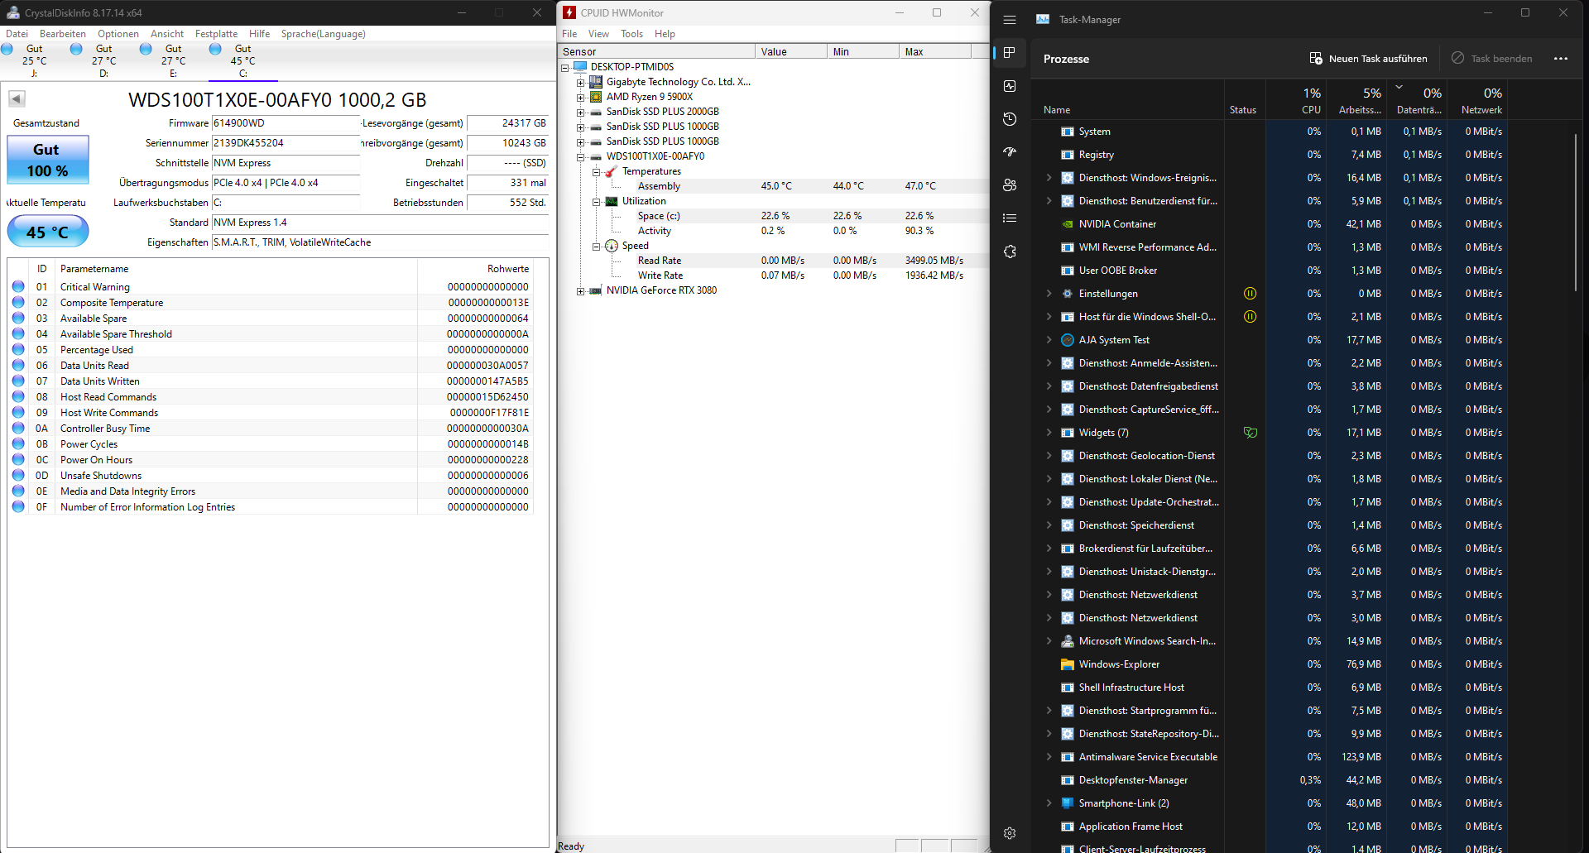Click the AJA System Test process icon
The height and width of the screenshot is (853, 1589).
1068,340
